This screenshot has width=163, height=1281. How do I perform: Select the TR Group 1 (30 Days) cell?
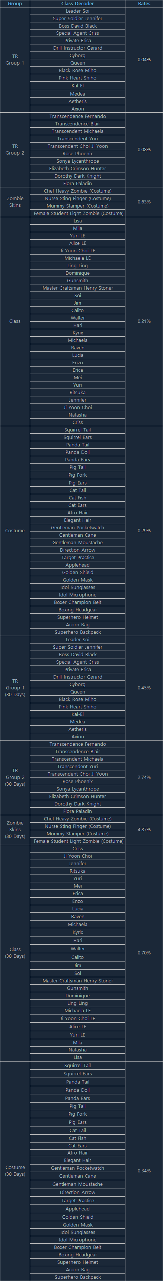tap(15, 688)
